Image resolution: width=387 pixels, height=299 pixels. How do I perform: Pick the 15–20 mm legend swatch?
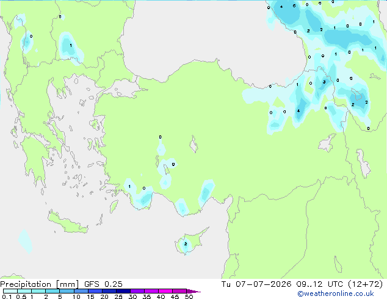[95, 291]
